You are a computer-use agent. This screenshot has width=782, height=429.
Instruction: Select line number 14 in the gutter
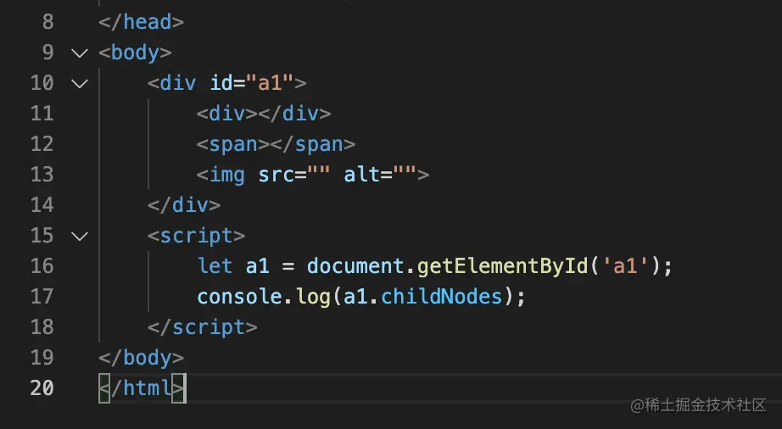pyautogui.click(x=42, y=205)
